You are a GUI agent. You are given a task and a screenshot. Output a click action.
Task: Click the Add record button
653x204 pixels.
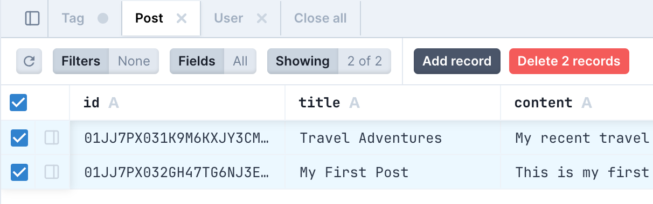pos(457,61)
